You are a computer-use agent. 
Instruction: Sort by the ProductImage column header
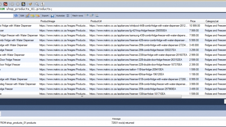tap(64, 21)
